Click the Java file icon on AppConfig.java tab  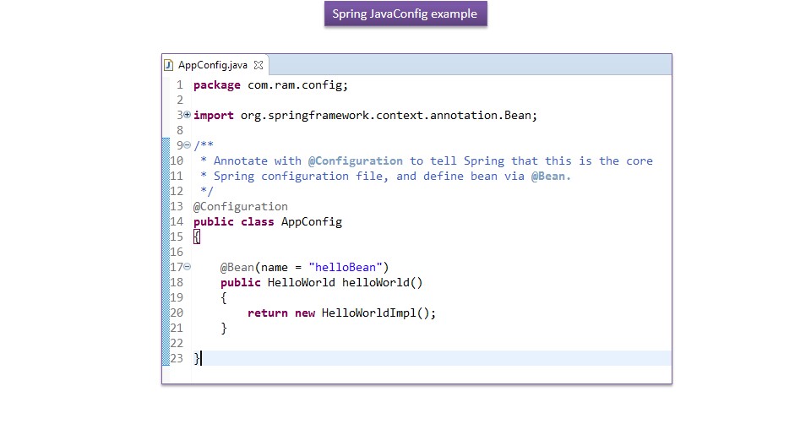click(x=168, y=65)
